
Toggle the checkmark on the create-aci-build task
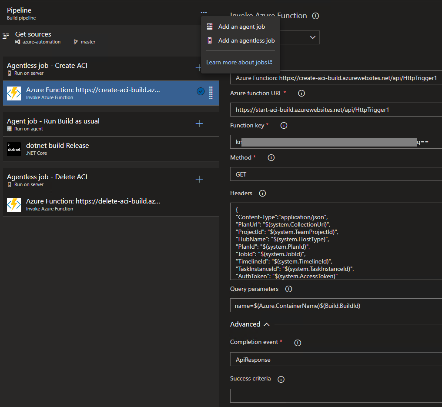(201, 91)
